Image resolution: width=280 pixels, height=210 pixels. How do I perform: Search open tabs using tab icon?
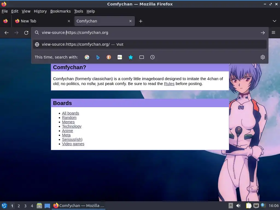pyautogui.click(x=142, y=57)
